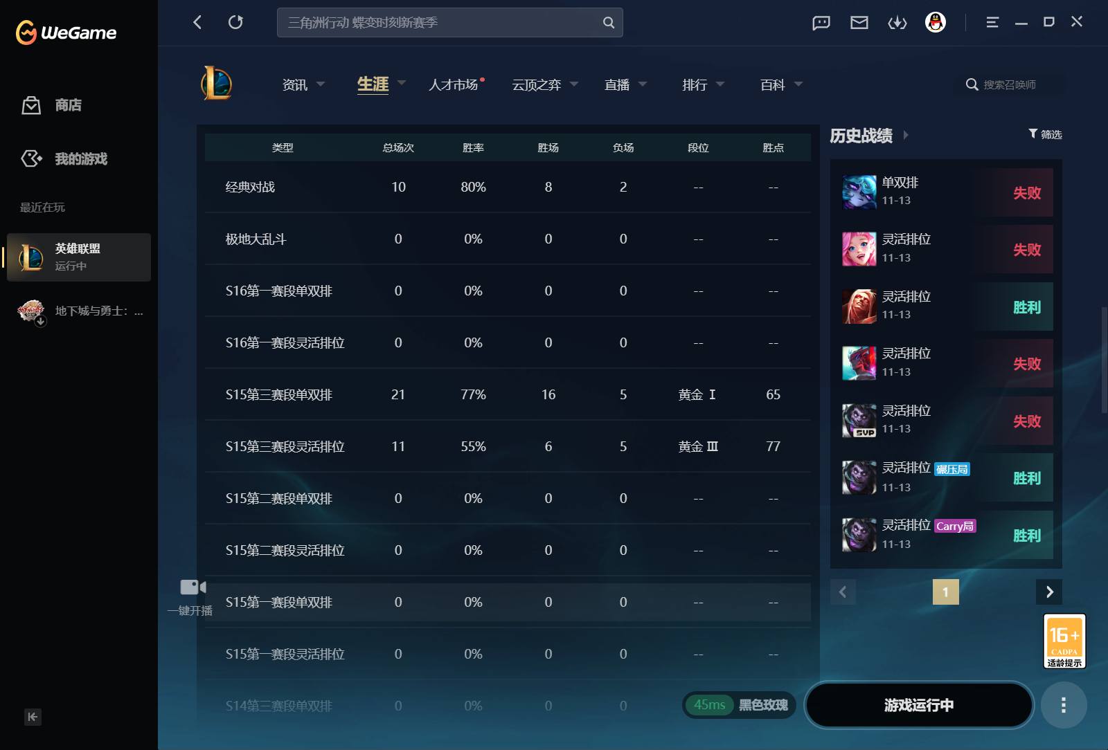Open the chat messages icon

[x=821, y=23]
